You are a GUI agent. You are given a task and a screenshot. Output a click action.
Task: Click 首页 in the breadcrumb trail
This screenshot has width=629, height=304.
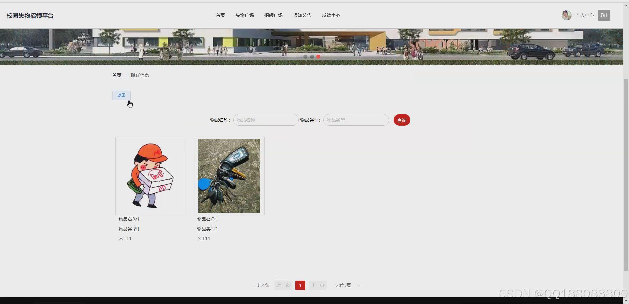(116, 75)
